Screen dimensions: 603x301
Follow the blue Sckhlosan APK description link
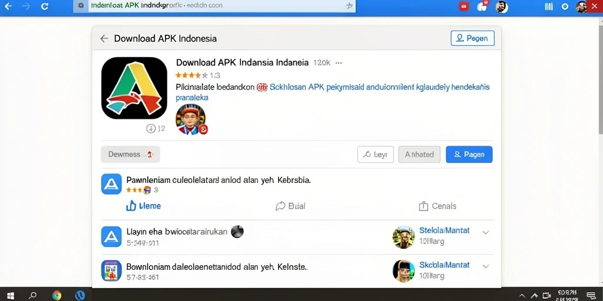click(x=380, y=87)
